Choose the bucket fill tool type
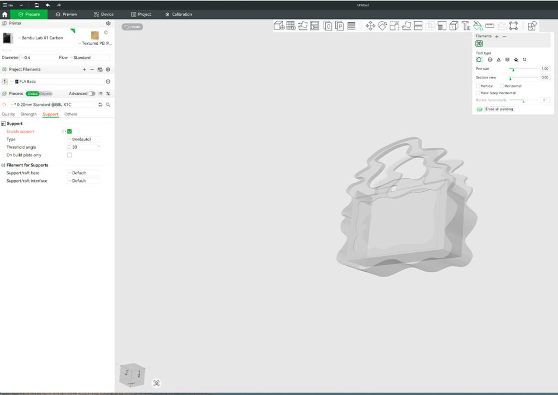 coord(515,60)
